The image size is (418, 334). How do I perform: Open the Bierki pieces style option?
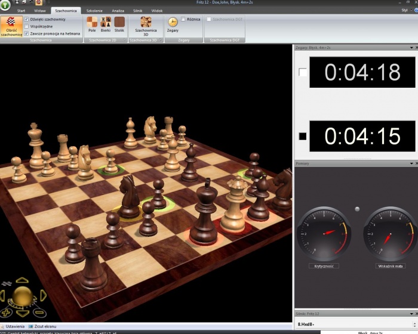(x=106, y=24)
